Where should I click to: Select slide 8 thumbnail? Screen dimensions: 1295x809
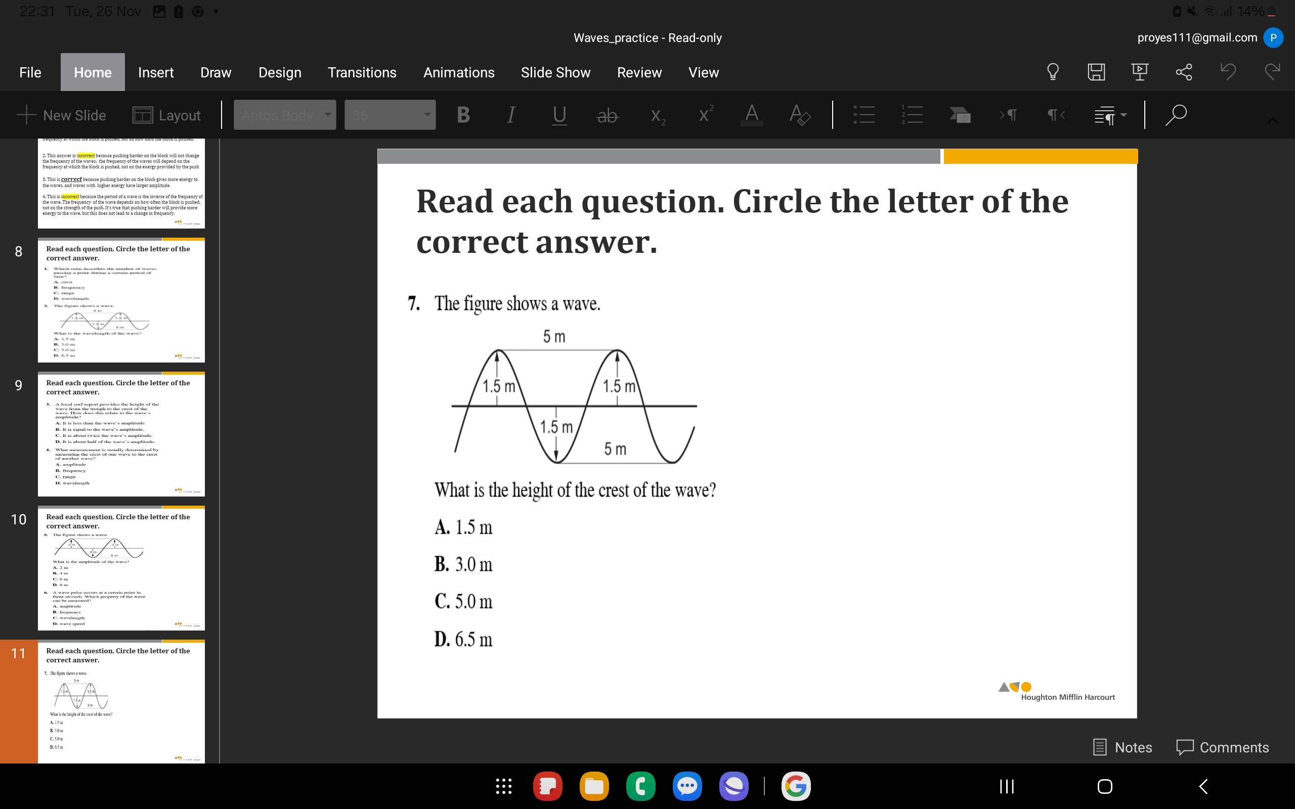(121, 300)
